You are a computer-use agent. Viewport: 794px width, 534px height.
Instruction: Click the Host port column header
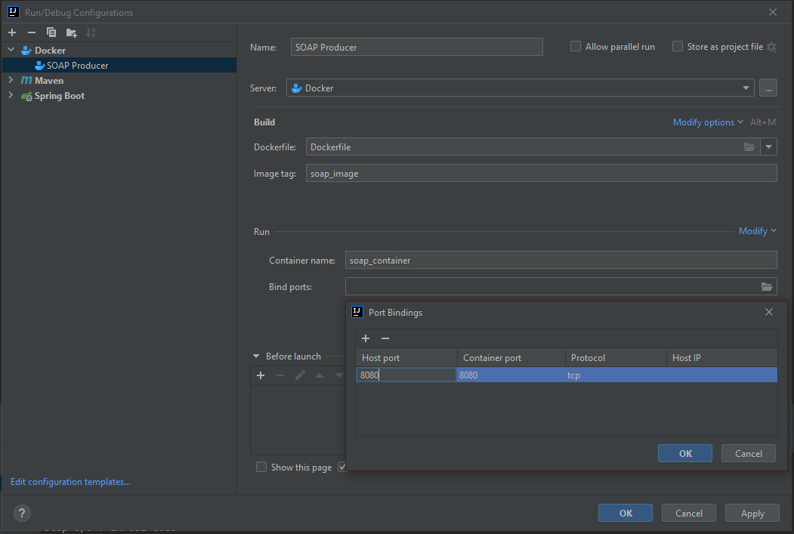tap(406, 357)
